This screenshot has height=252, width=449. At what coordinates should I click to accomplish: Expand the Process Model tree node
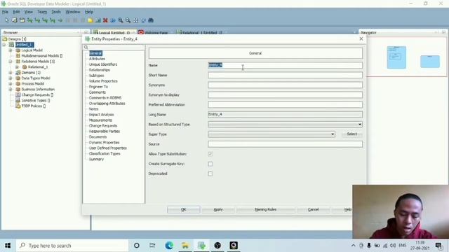point(11,84)
